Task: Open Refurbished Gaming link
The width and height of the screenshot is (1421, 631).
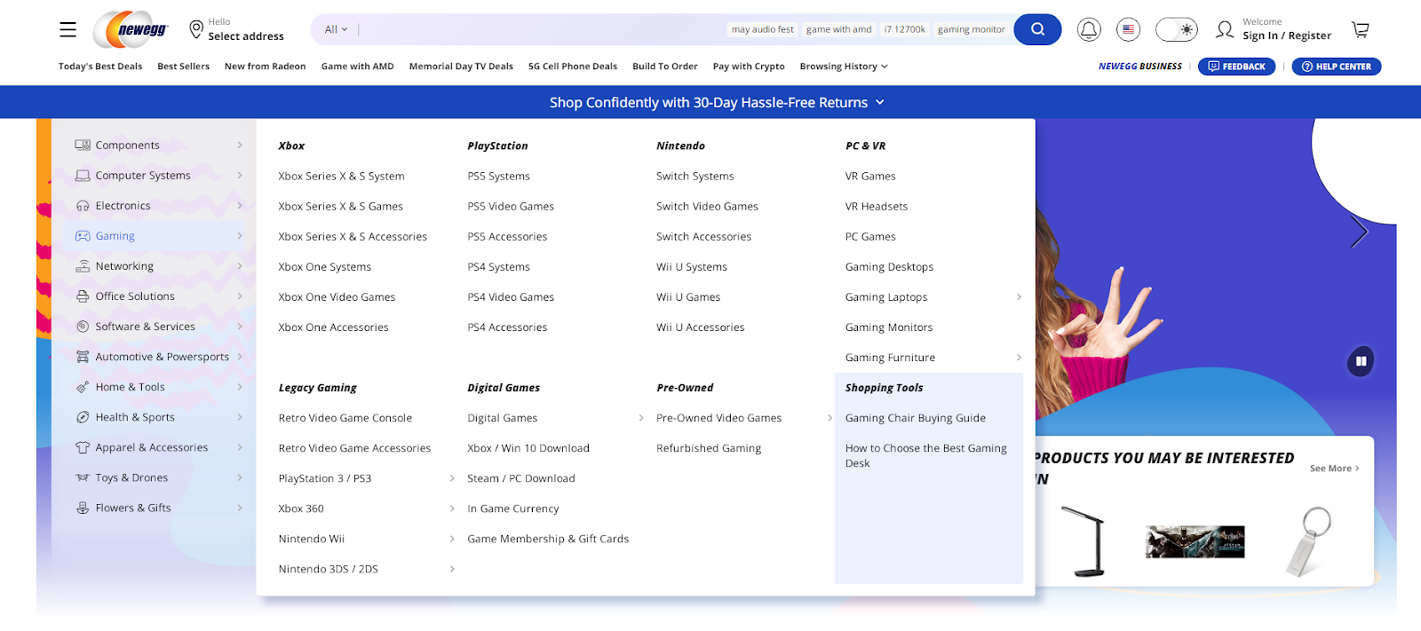Action: (x=709, y=448)
